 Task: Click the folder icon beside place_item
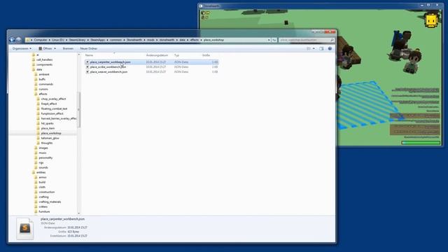point(38,128)
